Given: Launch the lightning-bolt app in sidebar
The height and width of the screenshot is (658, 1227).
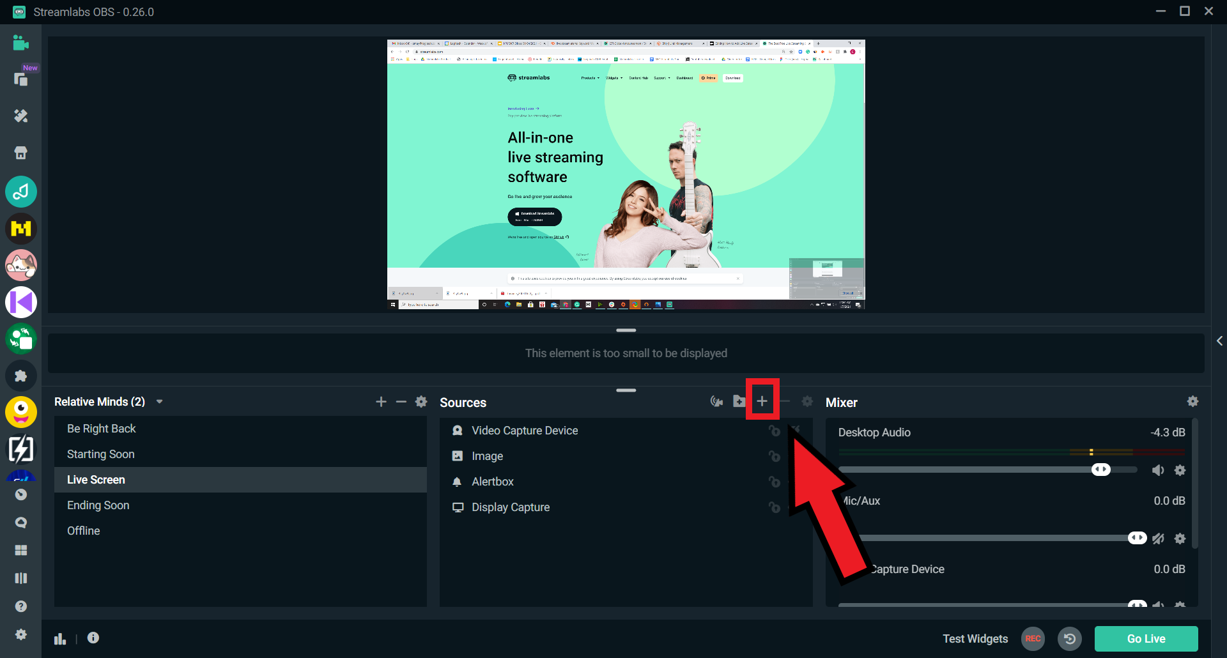Looking at the screenshot, I should (21, 449).
